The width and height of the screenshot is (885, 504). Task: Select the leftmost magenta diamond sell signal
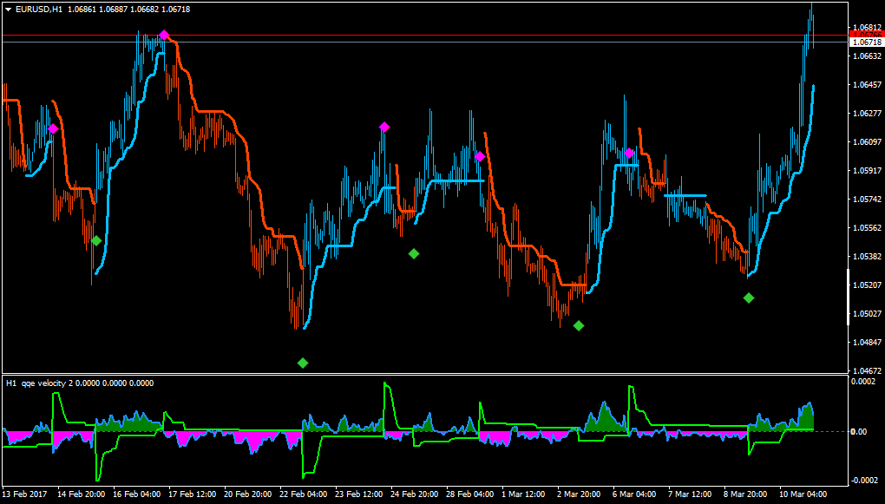tap(53, 129)
